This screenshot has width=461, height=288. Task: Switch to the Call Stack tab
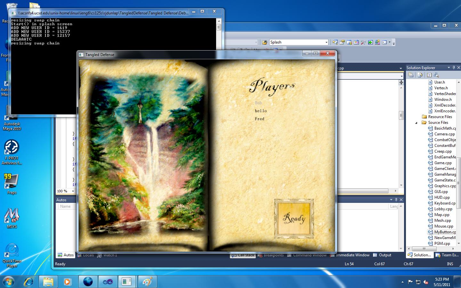(x=243, y=255)
